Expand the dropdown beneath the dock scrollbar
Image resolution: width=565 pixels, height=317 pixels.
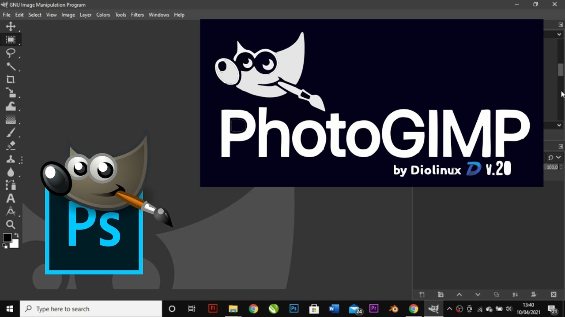point(559,125)
